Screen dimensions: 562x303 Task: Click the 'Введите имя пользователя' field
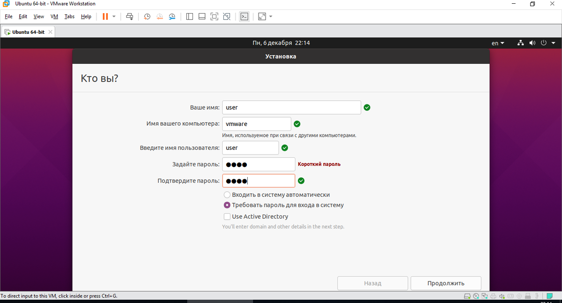(x=251, y=148)
